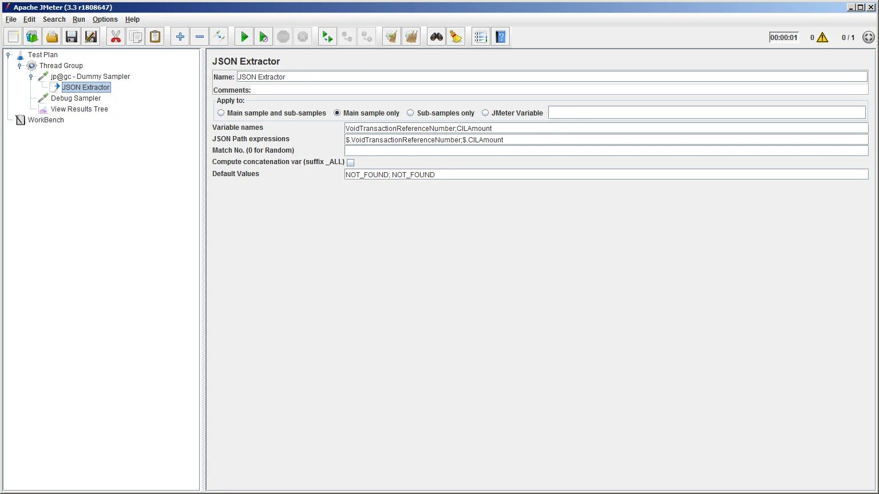Click the thread activity indicator at the toolbar's right end
Screen dimensions: 879x494
(x=868, y=37)
